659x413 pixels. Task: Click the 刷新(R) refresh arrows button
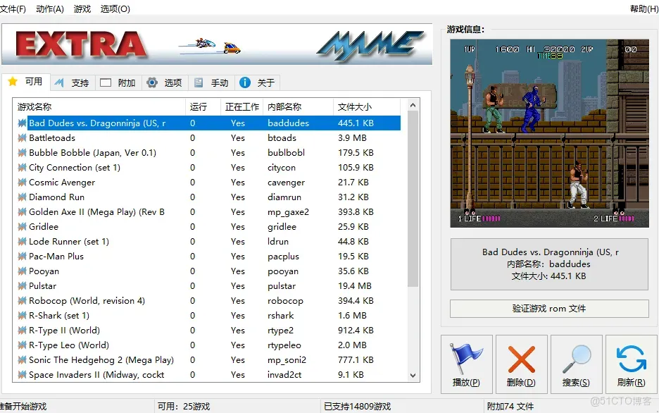click(632, 364)
